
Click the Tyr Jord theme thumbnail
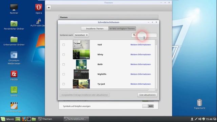[x=81, y=84]
